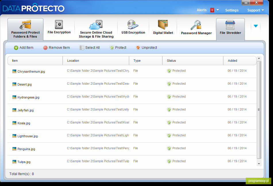This screenshot has width=273, height=186.
Task: Click the Protected shield icon for Lighthouse.jpg
Action: tap(169, 135)
